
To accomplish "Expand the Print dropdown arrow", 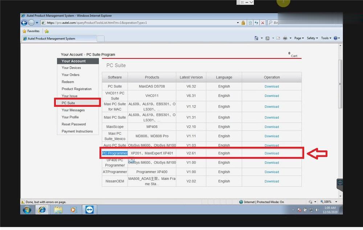I will click(x=290, y=38).
